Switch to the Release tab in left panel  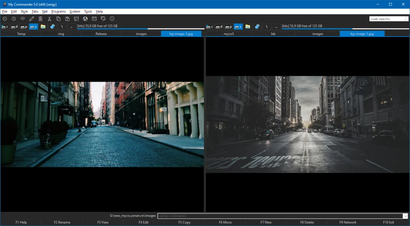[101, 34]
